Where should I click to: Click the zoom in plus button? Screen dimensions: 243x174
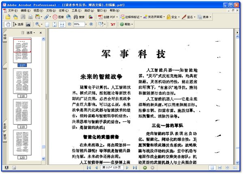91,24
